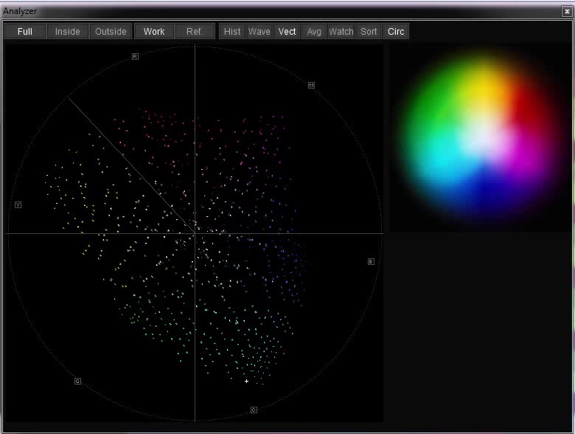This screenshot has width=575, height=434.
Task: Click the Y yellow target marker
Action: click(18, 204)
